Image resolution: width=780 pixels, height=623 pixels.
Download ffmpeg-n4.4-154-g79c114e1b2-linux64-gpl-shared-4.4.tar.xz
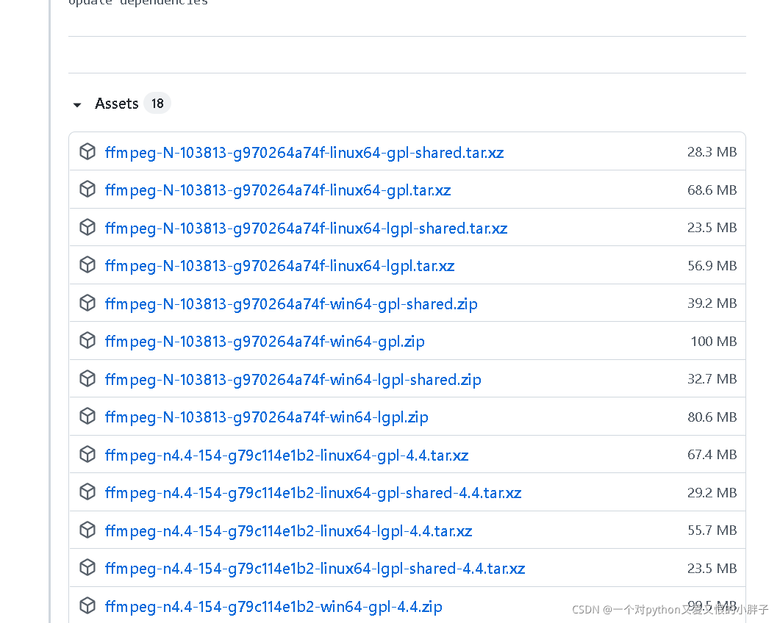point(313,492)
